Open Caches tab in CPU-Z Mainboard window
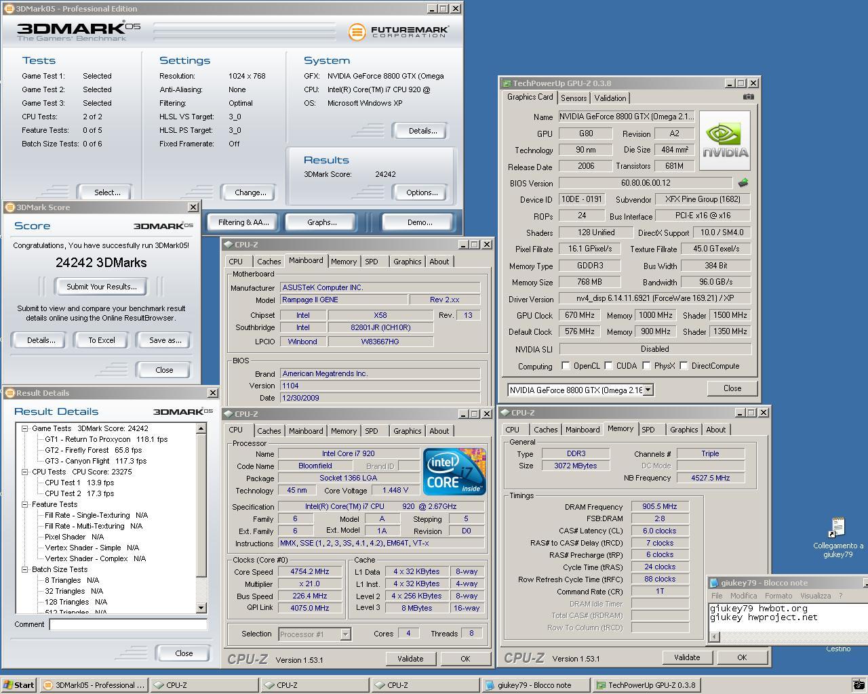 269,262
